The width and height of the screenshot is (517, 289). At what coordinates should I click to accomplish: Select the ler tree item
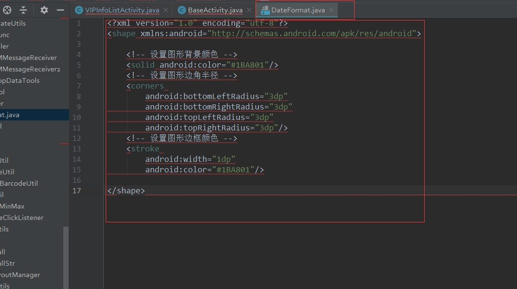[x=4, y=46]
